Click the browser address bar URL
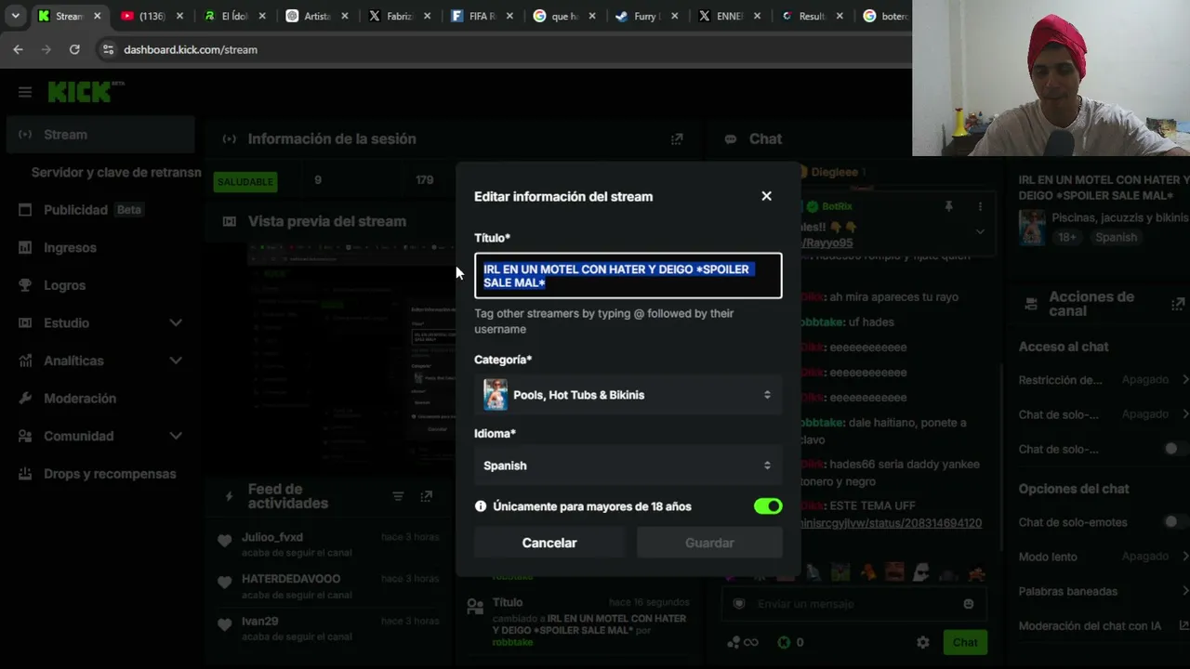This screenshot has height=669, width=1190. tap(191, 49)
